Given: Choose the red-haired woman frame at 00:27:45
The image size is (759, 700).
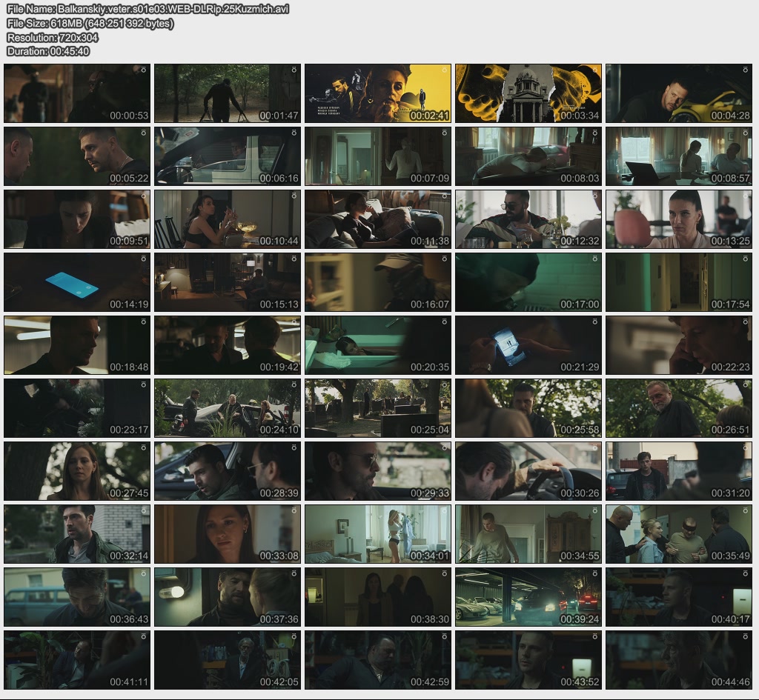Looking at the screenshot, I should coord(77,471).
